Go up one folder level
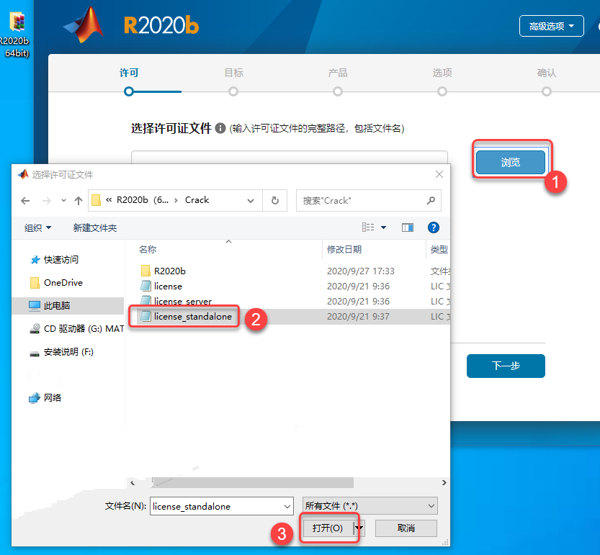Image resolution: width=600 pixels, height=555 pixels. (x=79, y=200)
